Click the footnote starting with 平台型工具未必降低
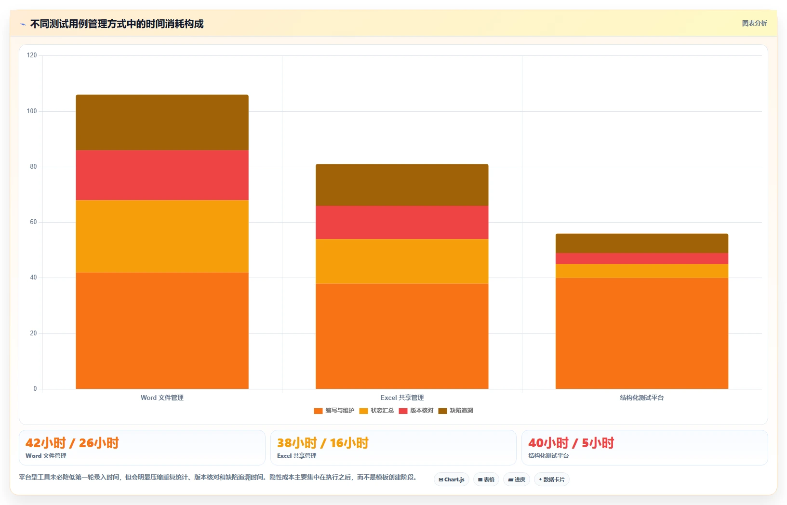 218,478
